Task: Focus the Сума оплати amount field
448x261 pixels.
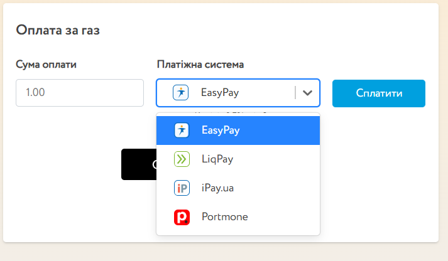Action: point(80,93)
